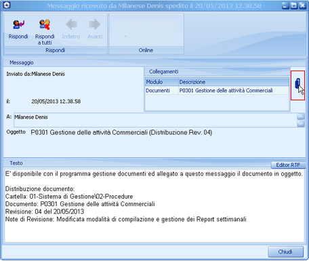The width and height of the screenshot is (309, 261).
Task: Select the Testo section header
Action: [16, 163]
